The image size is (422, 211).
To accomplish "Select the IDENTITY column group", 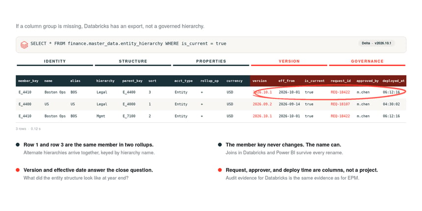I will click(x=55, y=61).
